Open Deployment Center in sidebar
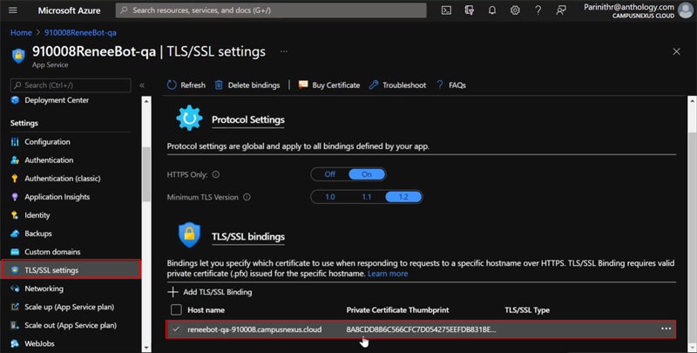The width and height of the screenshot is (697, 353). click(57, 100)
